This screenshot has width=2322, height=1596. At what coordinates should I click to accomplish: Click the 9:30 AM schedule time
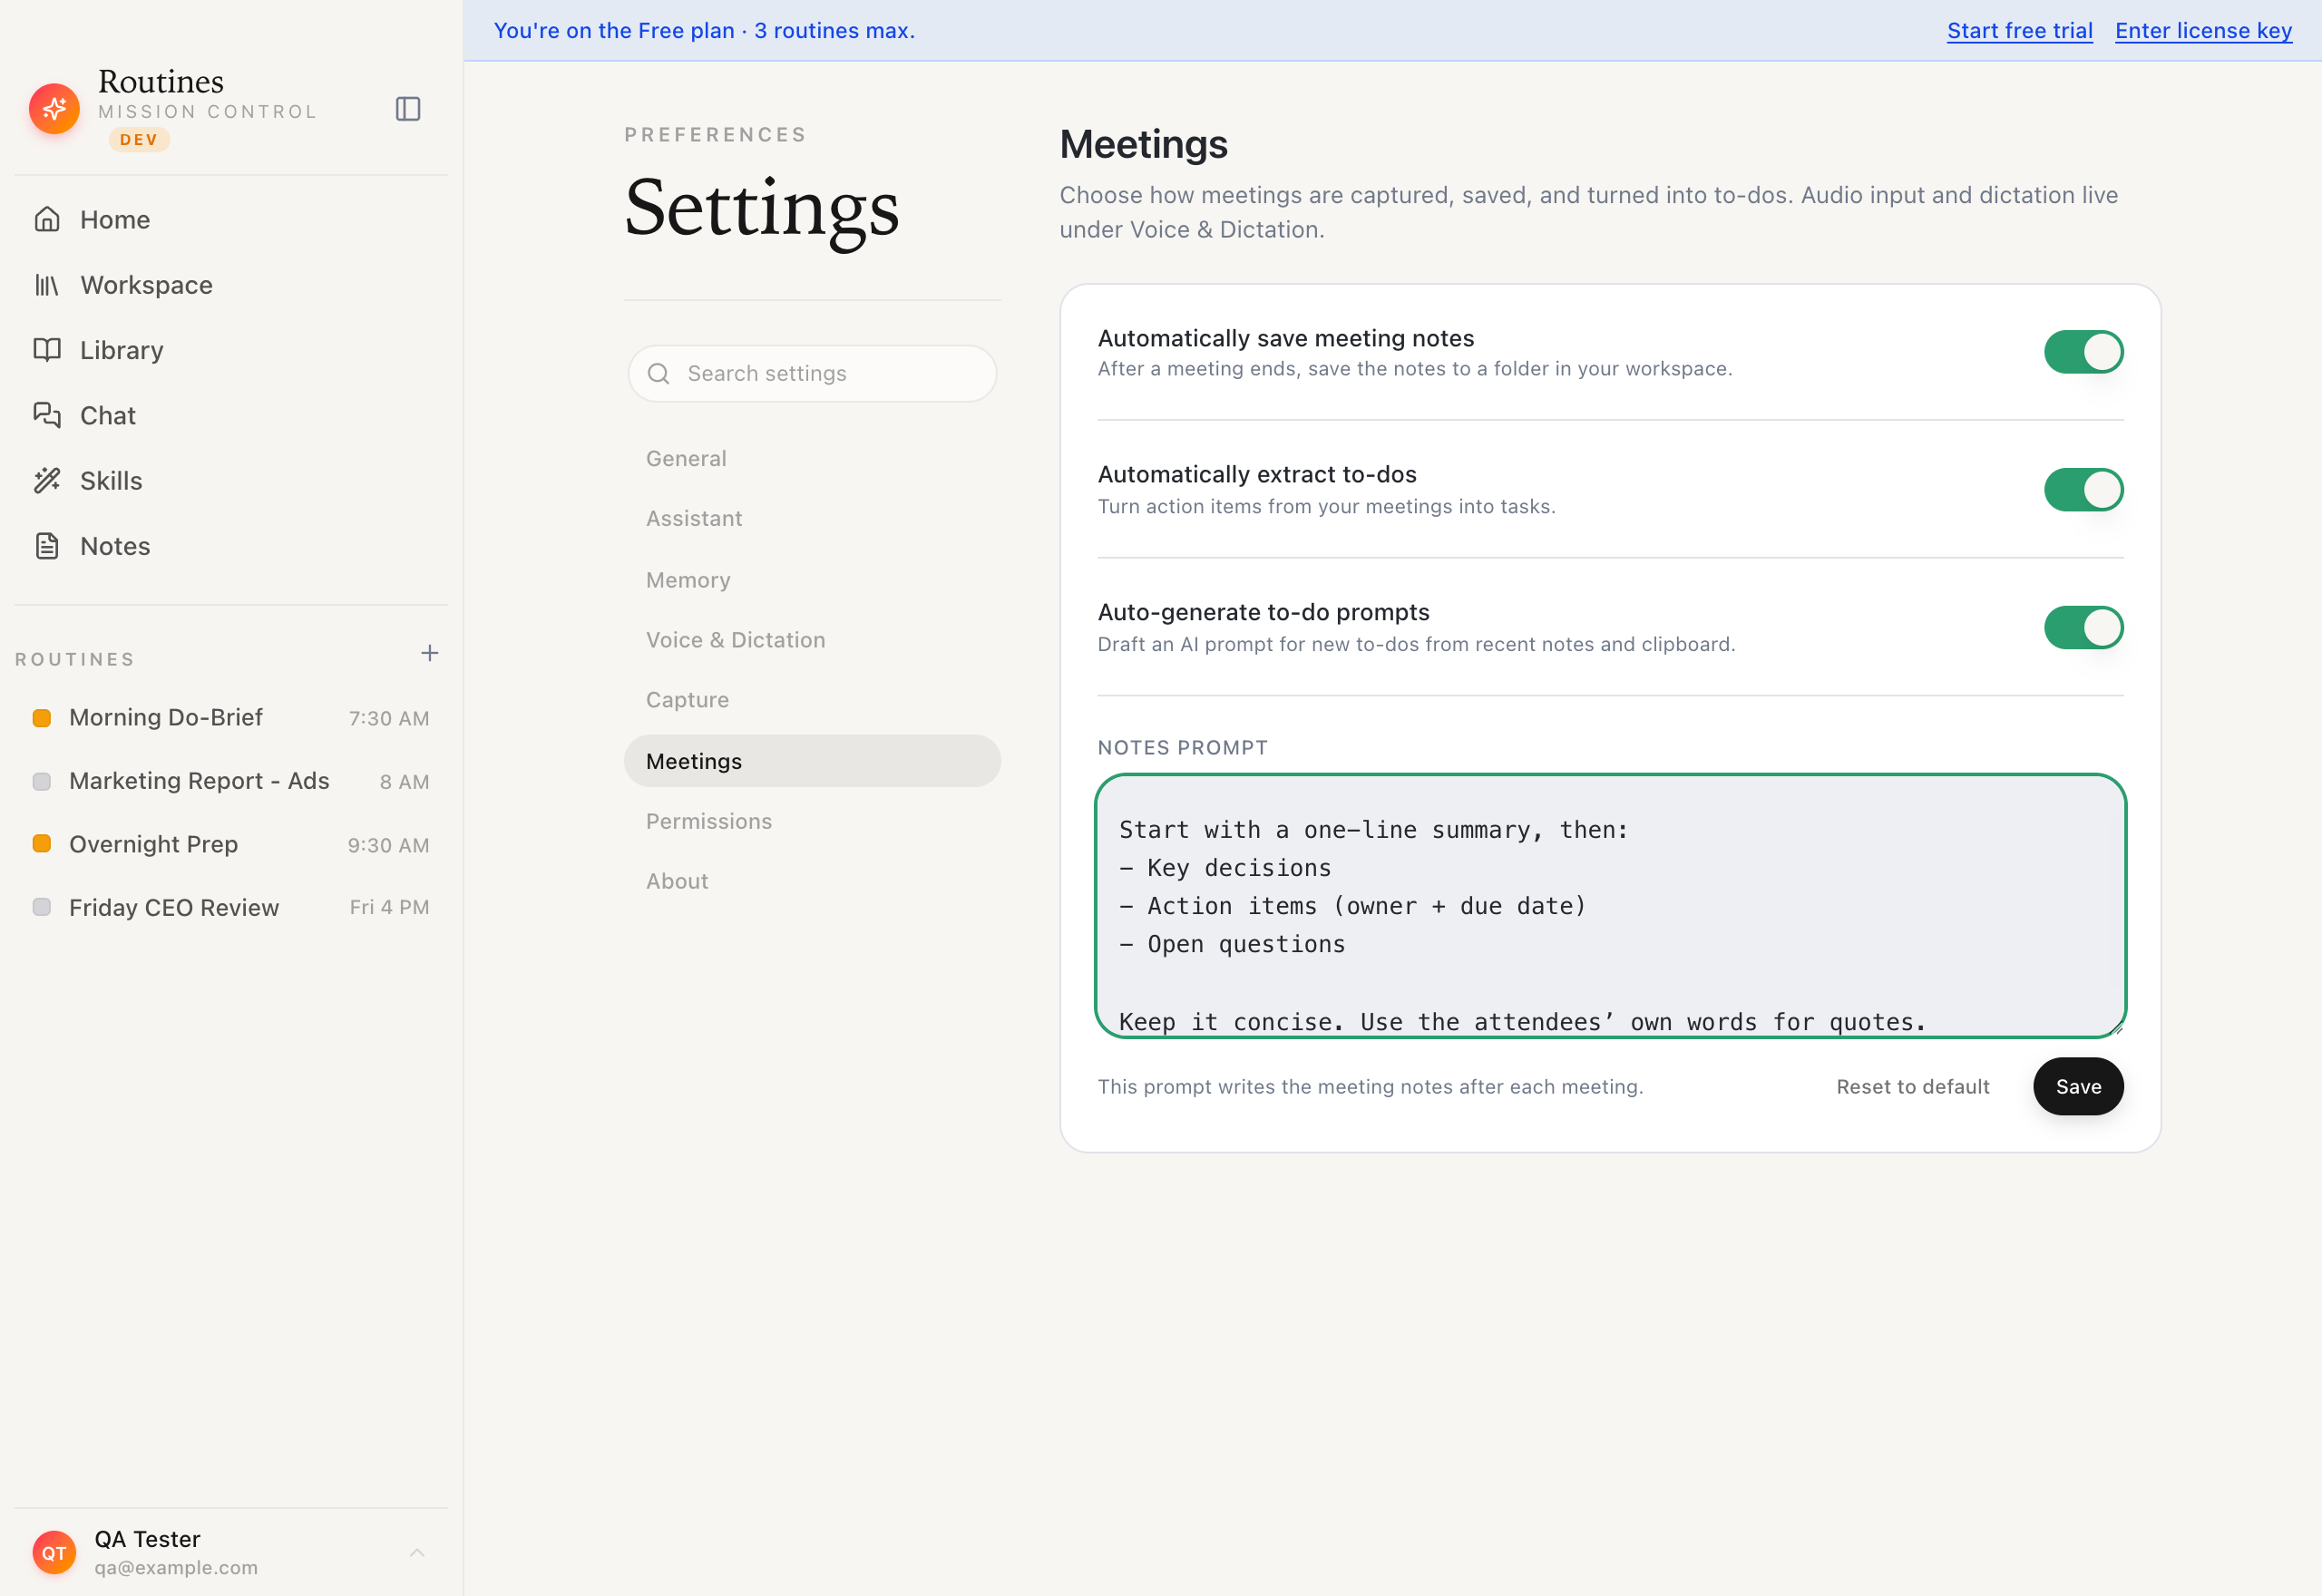[x=388, y=845]
